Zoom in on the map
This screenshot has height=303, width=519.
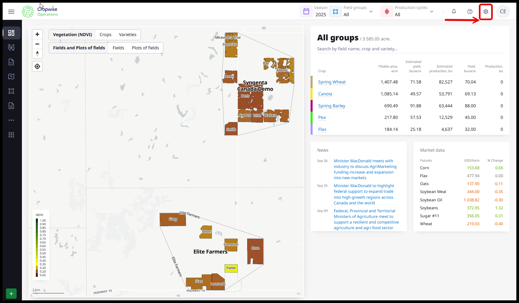(37, 34)
